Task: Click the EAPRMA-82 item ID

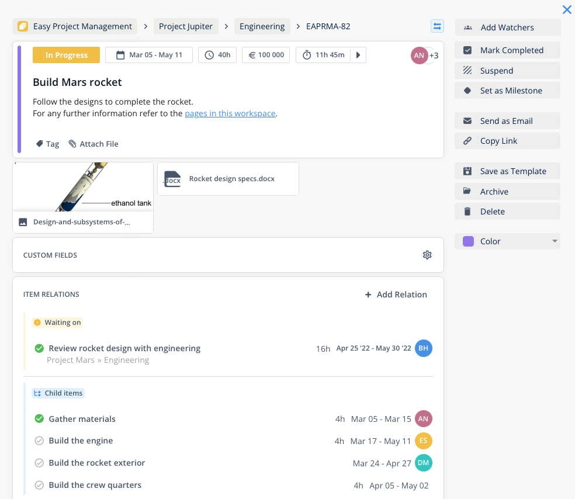Action: click(x=328, y=26)
